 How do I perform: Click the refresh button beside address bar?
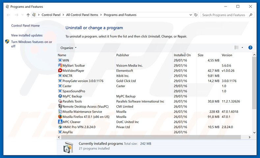196,15
